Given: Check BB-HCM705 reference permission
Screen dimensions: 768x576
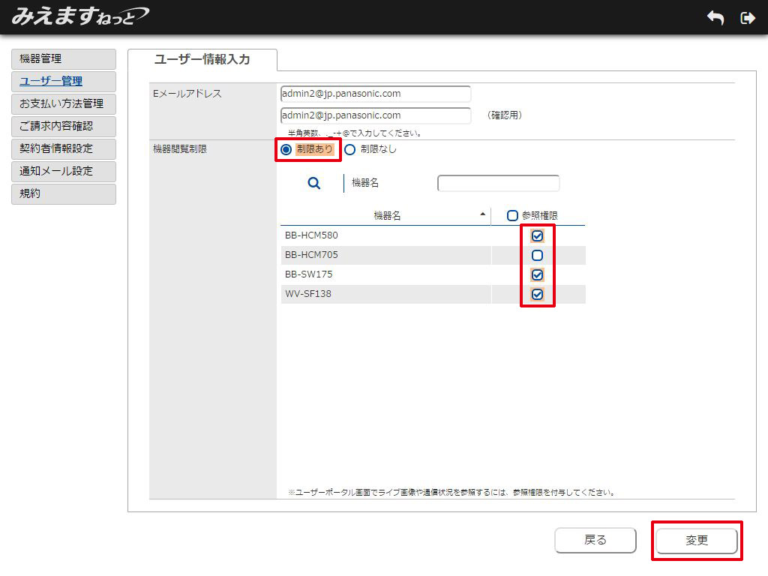Looking at the screenshot, I should [x=537, y=255].
